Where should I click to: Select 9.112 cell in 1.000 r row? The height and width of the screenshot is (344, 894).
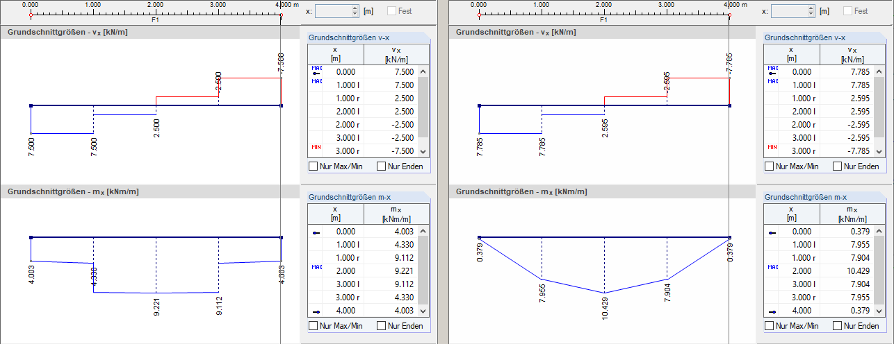(x=390, y=258)
